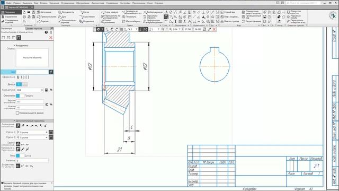The image size is (339, 191).
Task: Click the search commands field
Action: coord(304,3)
